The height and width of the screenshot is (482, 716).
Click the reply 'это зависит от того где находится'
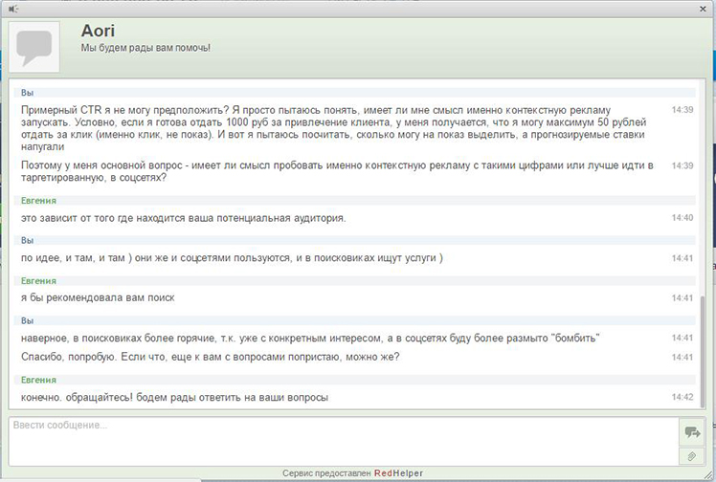(x=184, y=218)
